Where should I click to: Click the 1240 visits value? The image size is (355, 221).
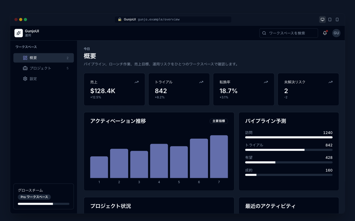(x=328, y=133)
